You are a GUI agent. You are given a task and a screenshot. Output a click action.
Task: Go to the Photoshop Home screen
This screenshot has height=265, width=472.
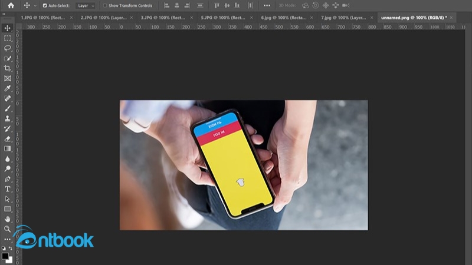(x=11, y=5)
